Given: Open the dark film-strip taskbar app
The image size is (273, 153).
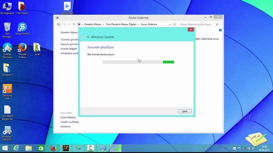Looking at the screenshot, I should 66,148.
